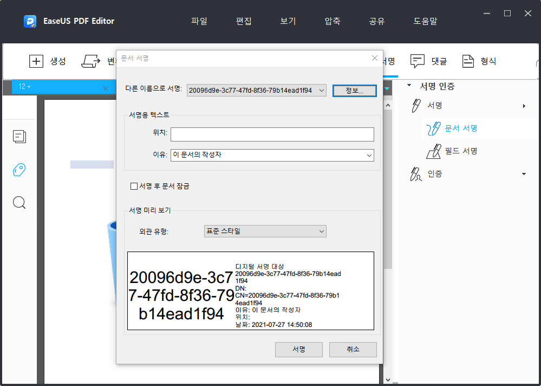Click the 정보 button
Screen dimensions: 541x386
(355, 91)
